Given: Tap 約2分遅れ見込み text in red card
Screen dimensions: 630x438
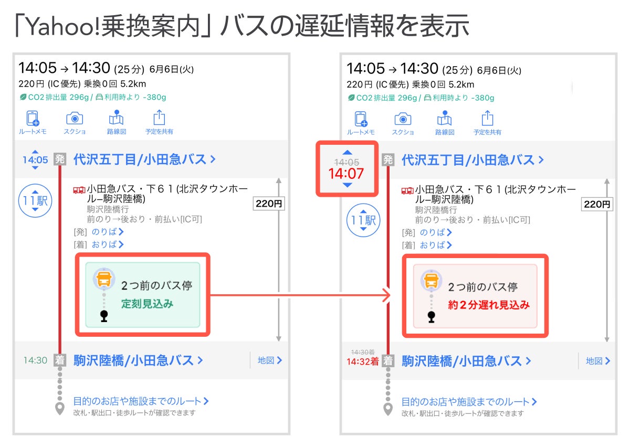Looking at the screenshot, I should [x=489, y=305].
